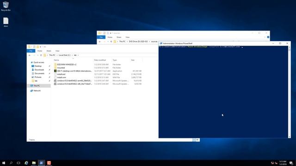This screenshot has width=296, height=166.
Task: Open View tab in sources window
Action: click(128, 37)
